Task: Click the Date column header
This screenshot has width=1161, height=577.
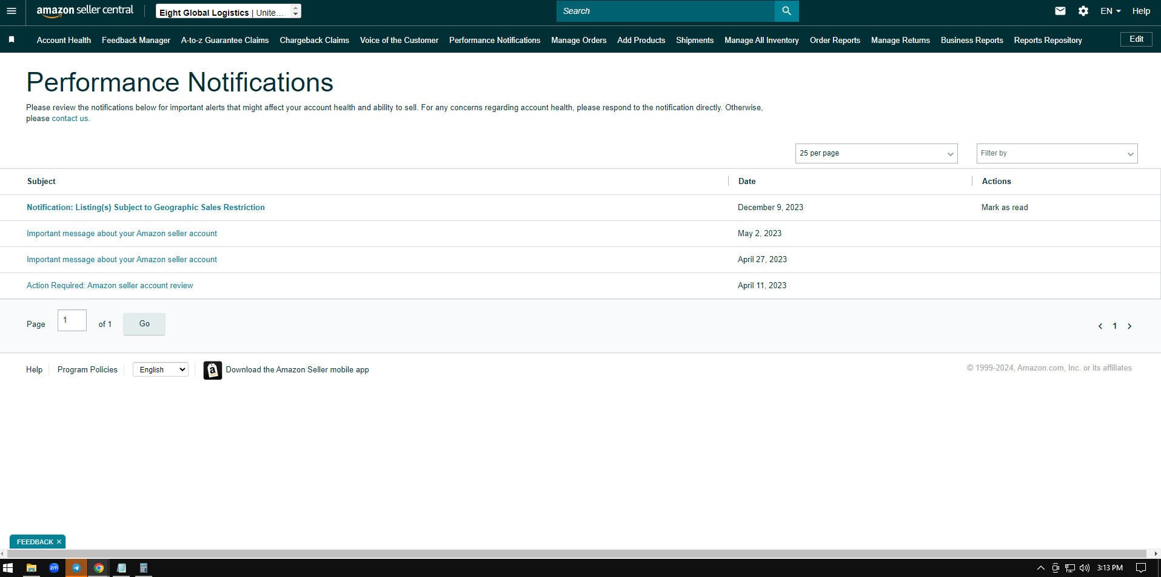Action: click(747, 181)
